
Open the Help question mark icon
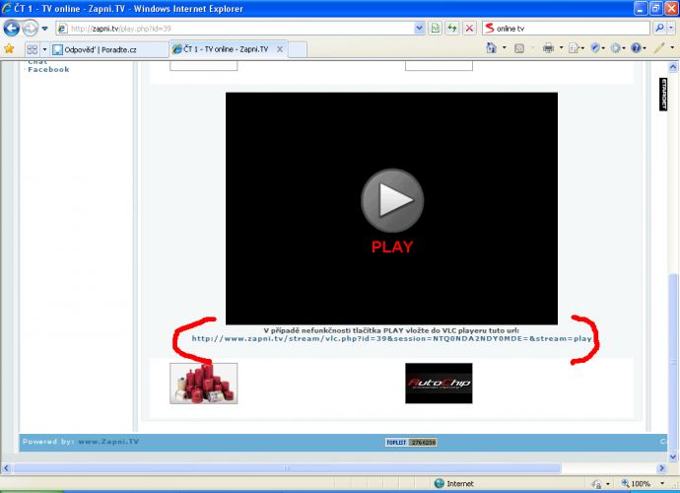click(639, 48)
